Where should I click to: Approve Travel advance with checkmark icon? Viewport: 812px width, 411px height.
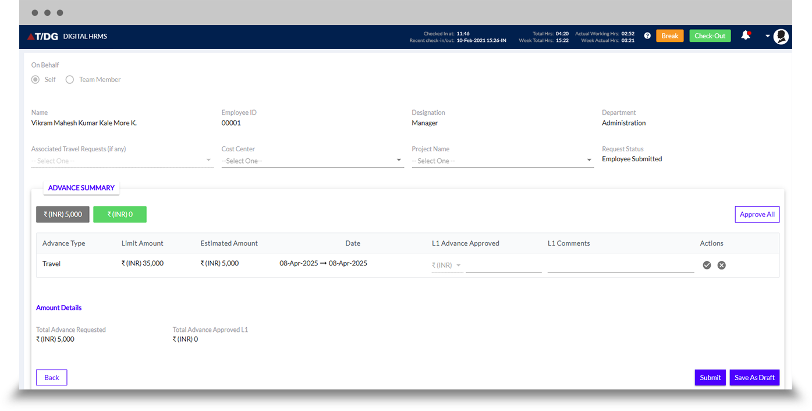coord(707,265)
